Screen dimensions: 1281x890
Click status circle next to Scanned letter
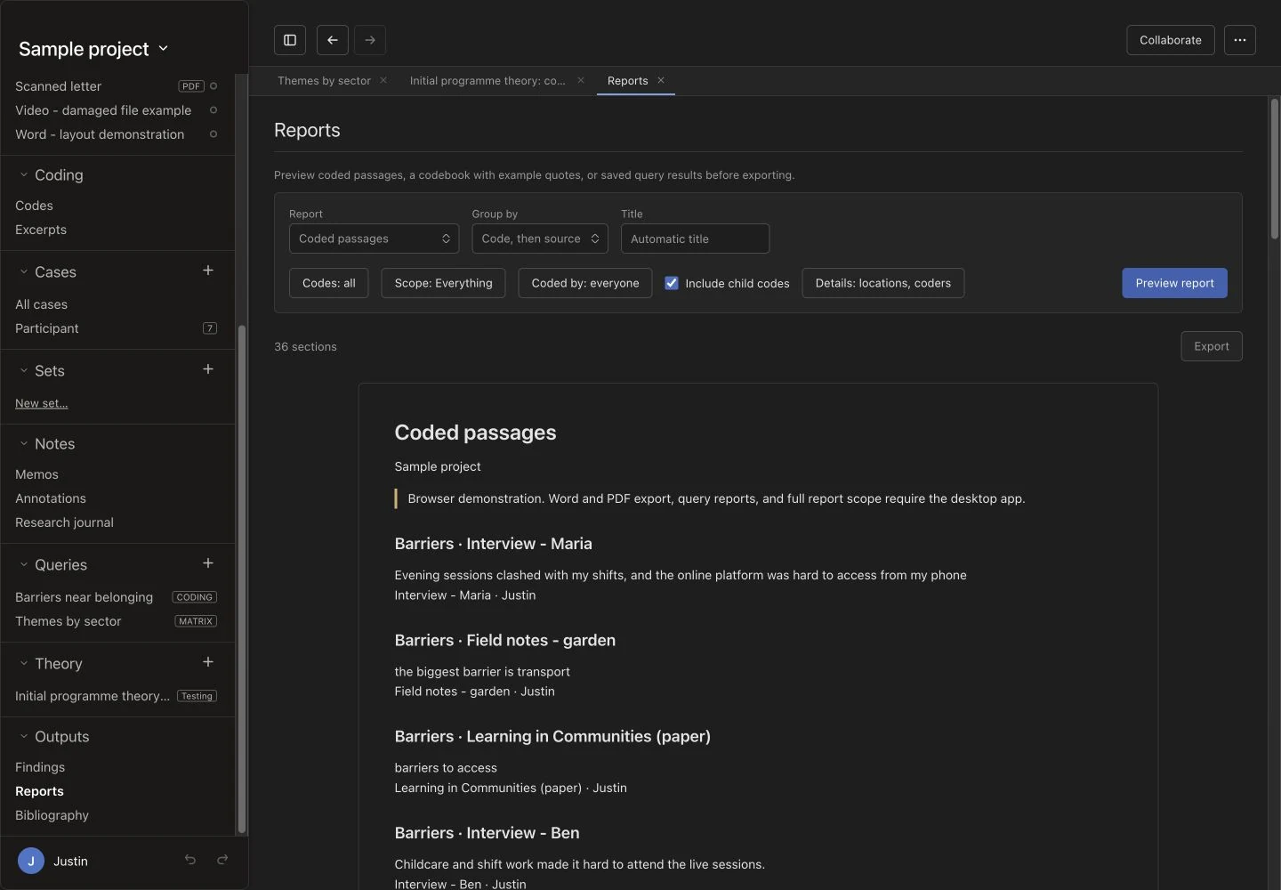pyautogui.click(x=213, y=86)
